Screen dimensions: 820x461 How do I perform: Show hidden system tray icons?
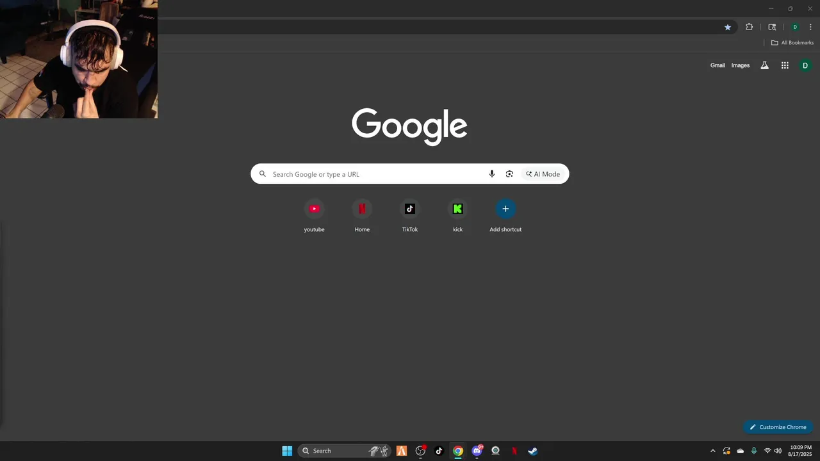712,451
